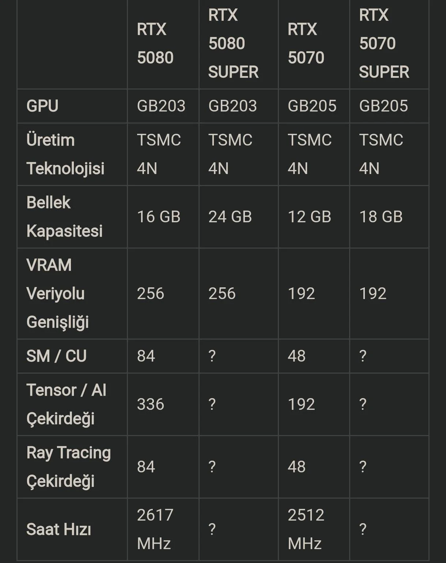The image size is (446, 563).
Task: Click the RTX 5070 column header
Action: pyautogui.click(x=306, y=44)
